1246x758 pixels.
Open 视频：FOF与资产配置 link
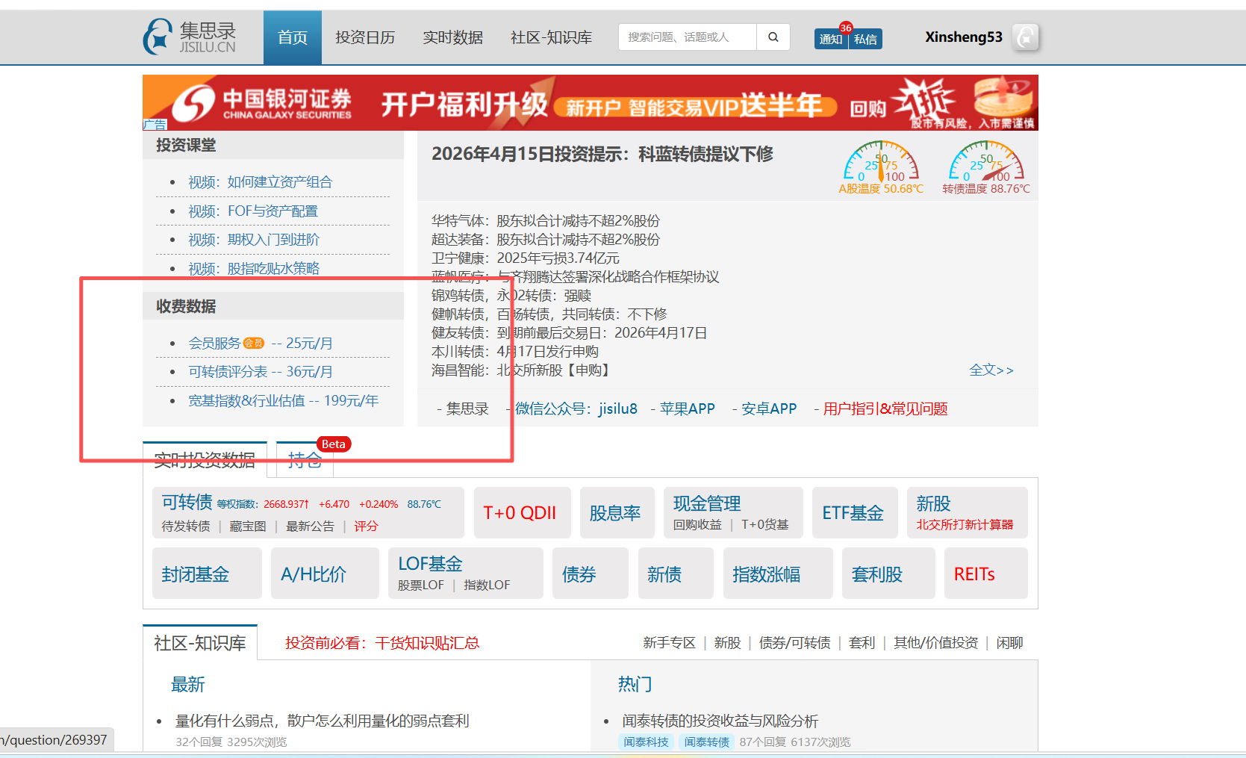[253, 211]
